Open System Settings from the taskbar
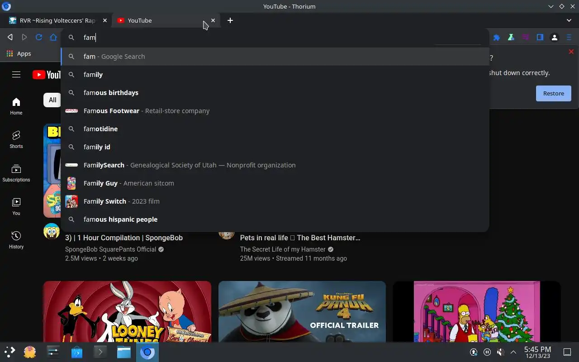Image resolution: width=579 pixels, height=362 pixels. click(x=53, y=352)
